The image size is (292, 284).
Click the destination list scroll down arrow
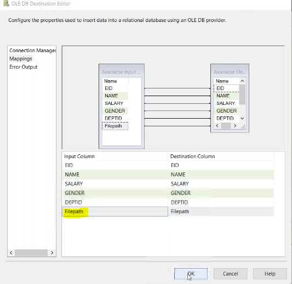(x=242, y=119)
